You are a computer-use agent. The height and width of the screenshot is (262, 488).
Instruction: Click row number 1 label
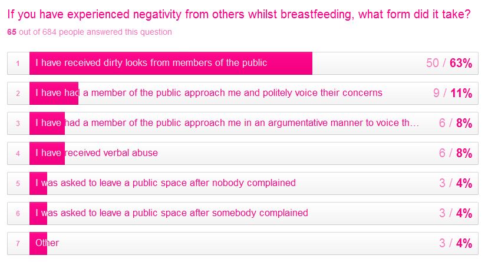18,63
